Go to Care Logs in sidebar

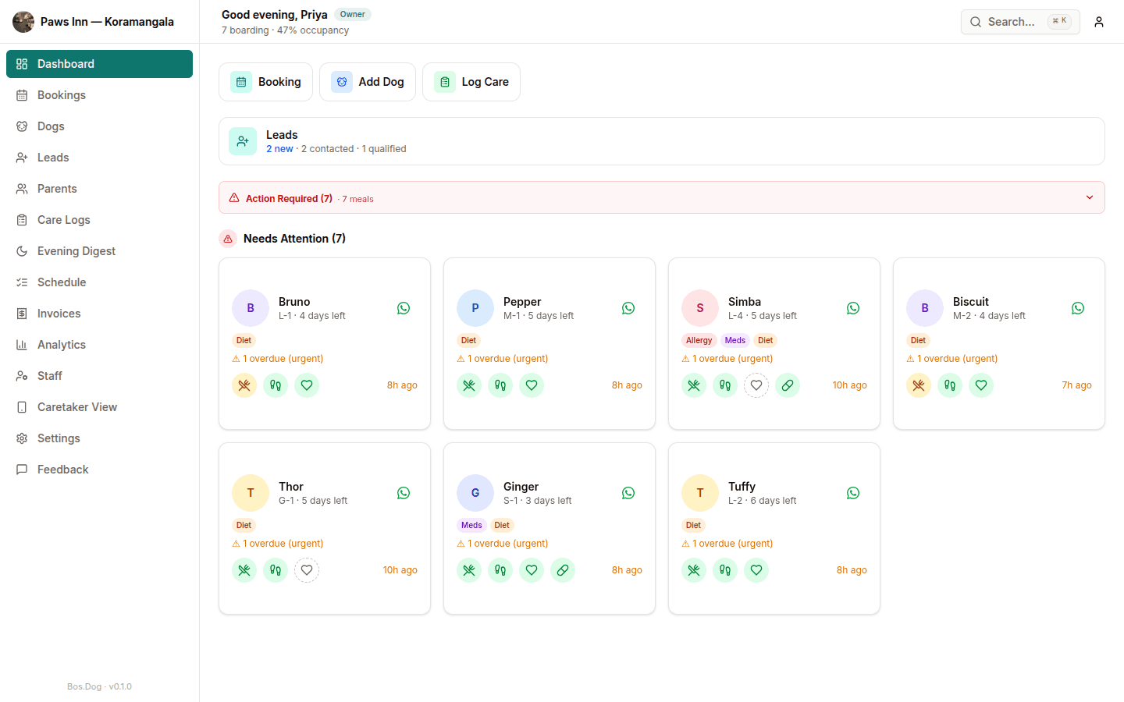click(x=64, y=220)
